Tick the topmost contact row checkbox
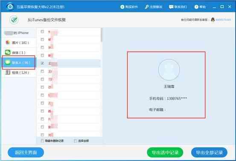The height and width of the screenshot is (161, 236). [42, 32]
